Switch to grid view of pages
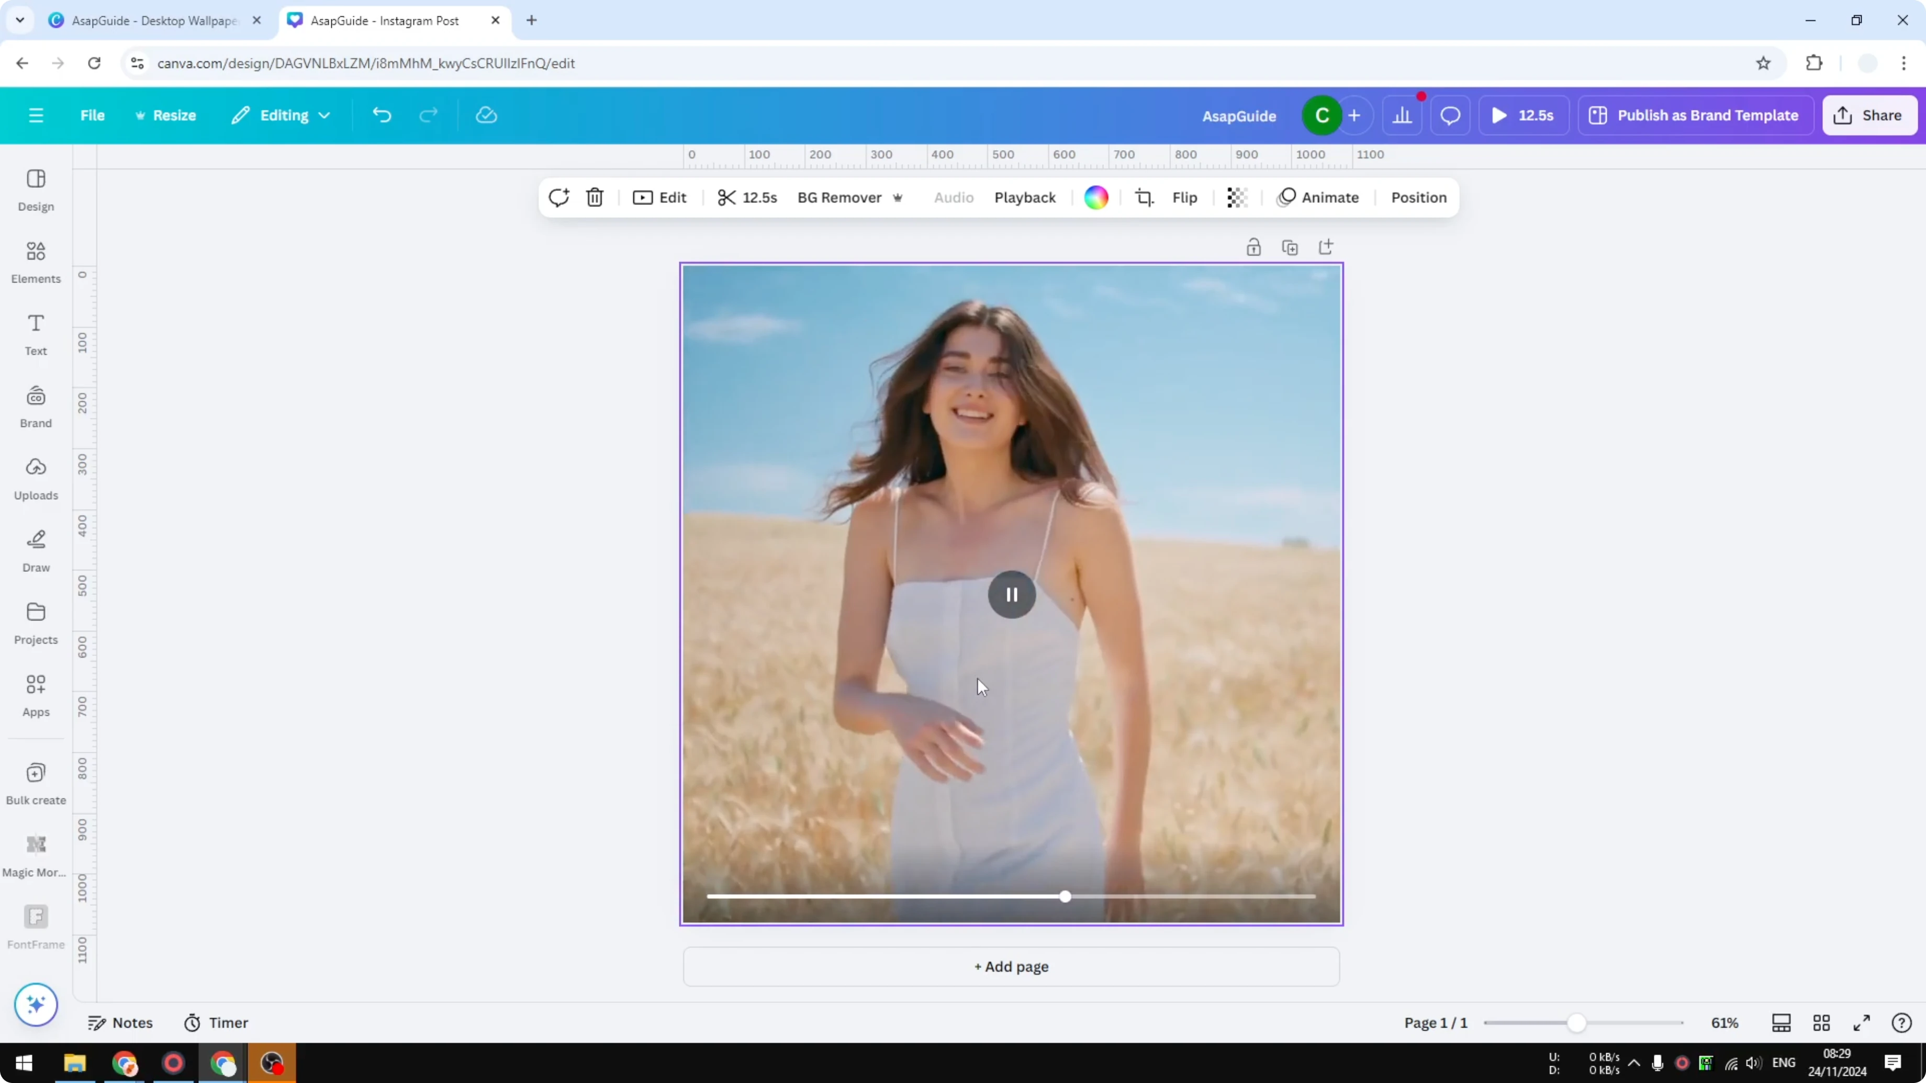 pos(1821,1022)
